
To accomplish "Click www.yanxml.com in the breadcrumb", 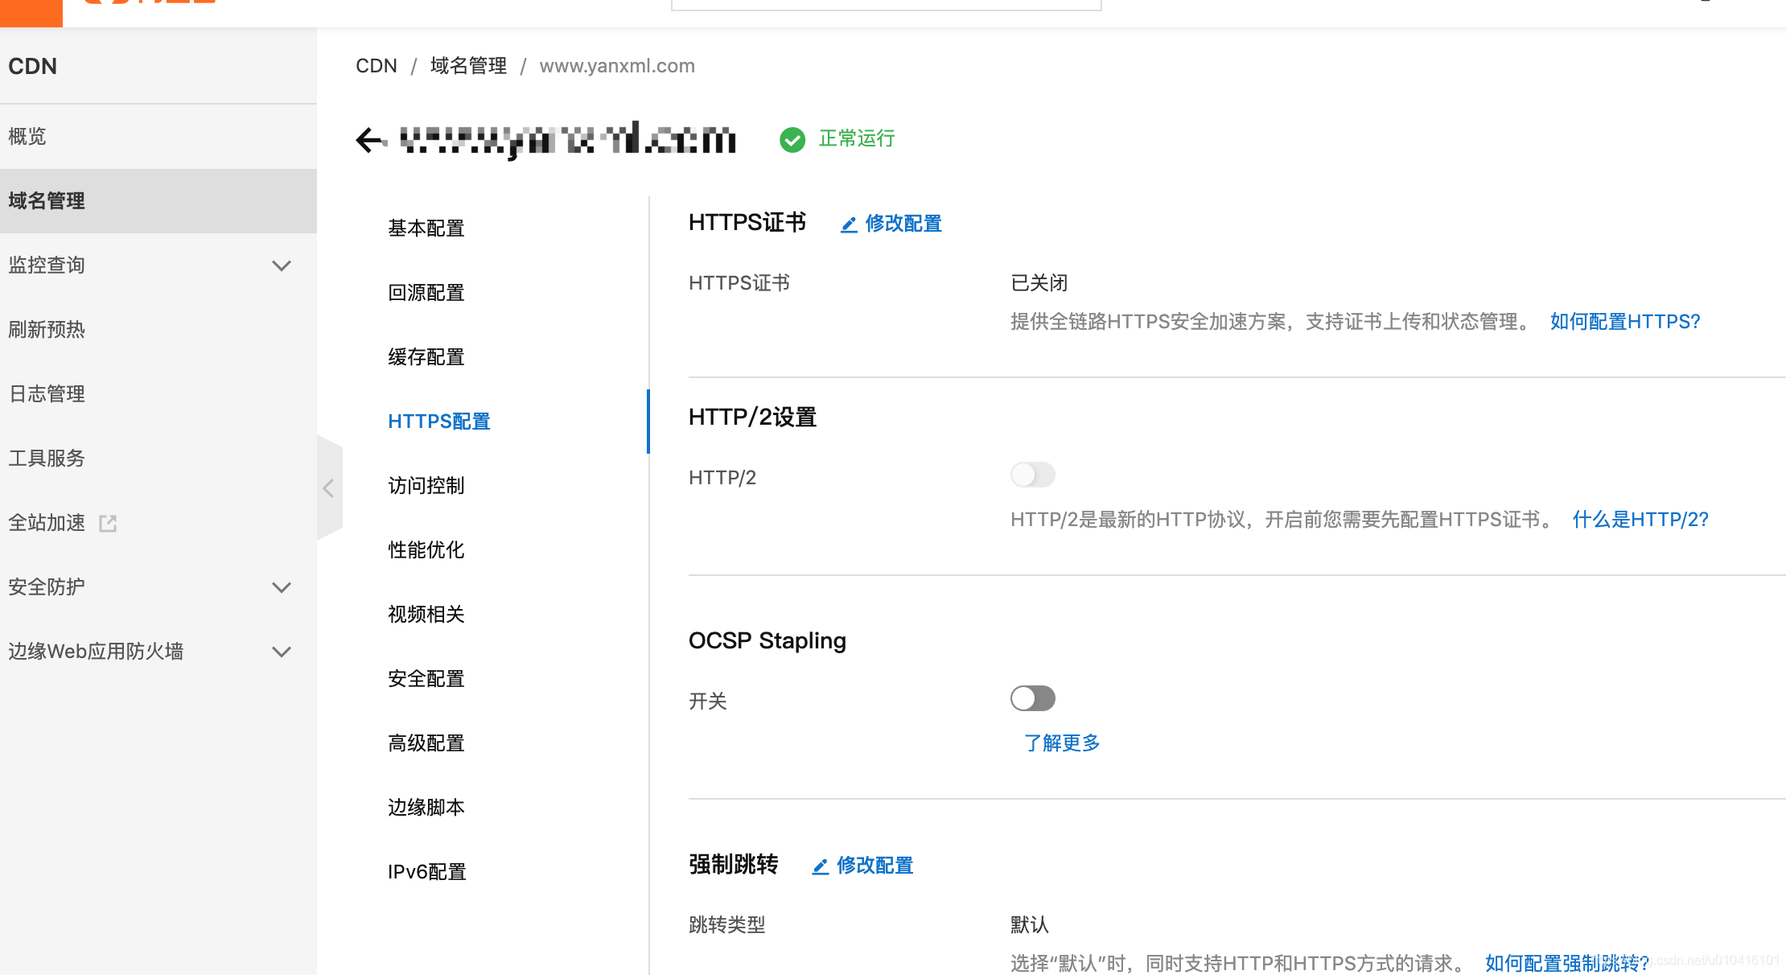I will (x=617, y=66).
